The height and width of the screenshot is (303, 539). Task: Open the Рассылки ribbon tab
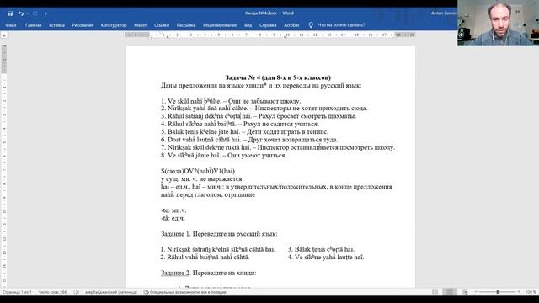tap(186, 25)
